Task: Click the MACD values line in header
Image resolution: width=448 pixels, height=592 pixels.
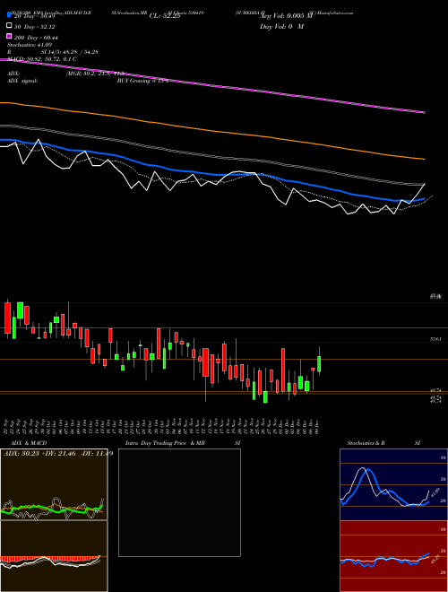Action: coord(42,59)
